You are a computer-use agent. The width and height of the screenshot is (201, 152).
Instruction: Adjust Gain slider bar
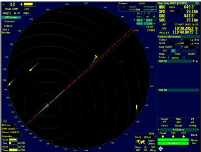coord(13,140)
